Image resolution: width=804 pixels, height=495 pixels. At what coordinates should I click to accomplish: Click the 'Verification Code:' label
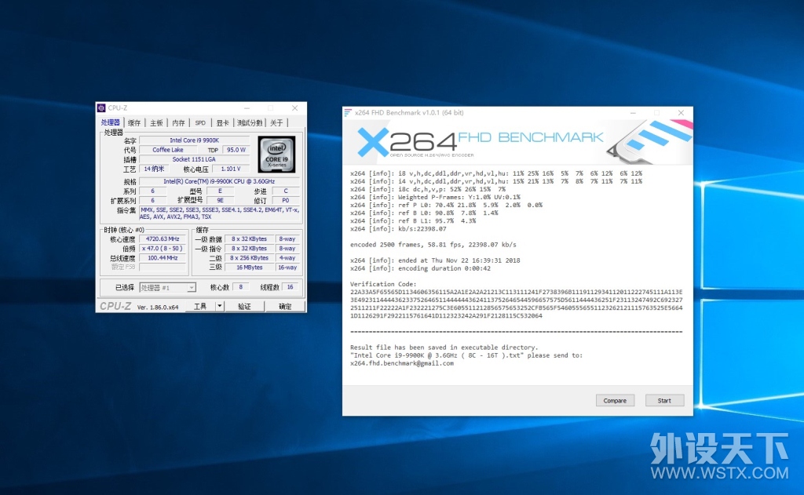tap(383, 284)
